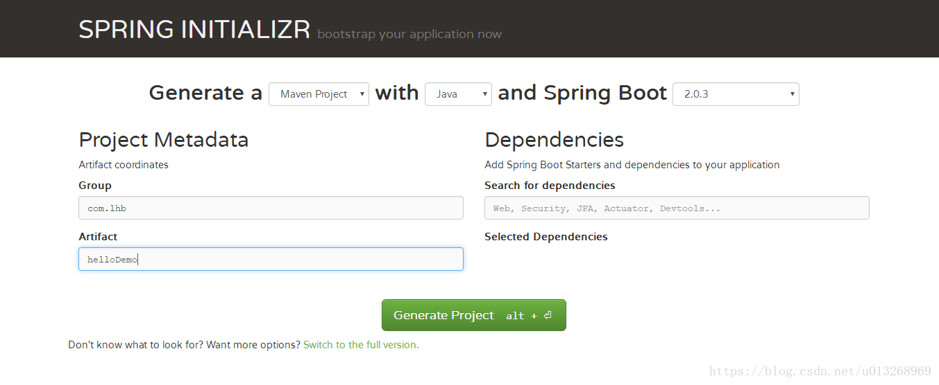Click the 'bootstrap your application now' tagline
Viewport: 939px width, 385px height.
pyautogui.click(x=409, y=34)
